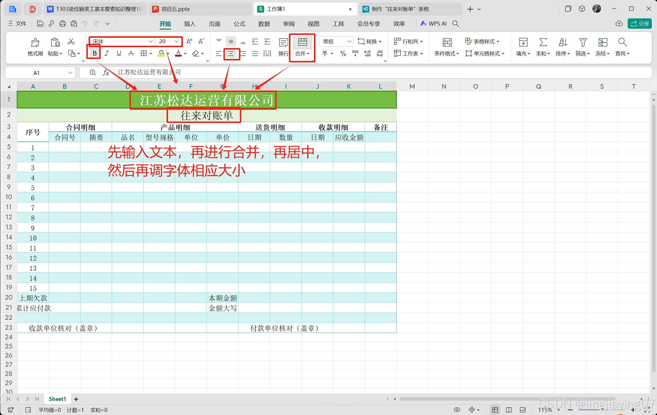Click the Cut scissors icon
Screen dimensions: 657x415
coord(71,42)
